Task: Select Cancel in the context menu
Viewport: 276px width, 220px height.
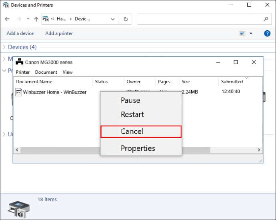Action: 141,132
